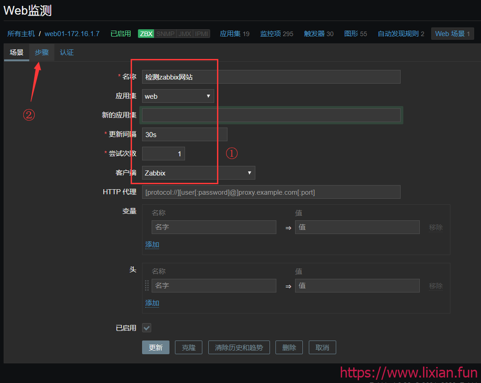Click the ZBX availability badge
481x383 pixels.
tap(146, 34)
